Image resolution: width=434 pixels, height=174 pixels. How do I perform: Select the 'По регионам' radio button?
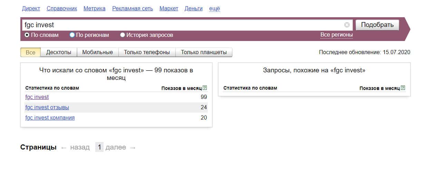(72, 35)
